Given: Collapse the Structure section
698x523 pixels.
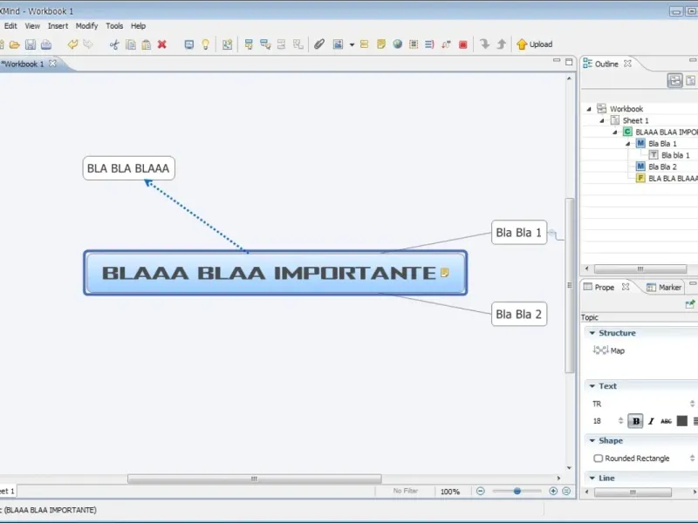Looking at the screenshot, I should pos(592,333).
